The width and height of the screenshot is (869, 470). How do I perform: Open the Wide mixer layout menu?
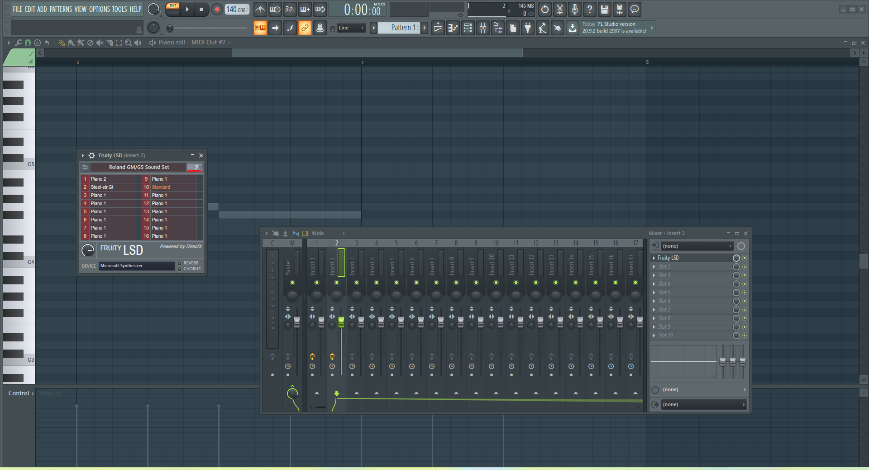coord(318,233)
